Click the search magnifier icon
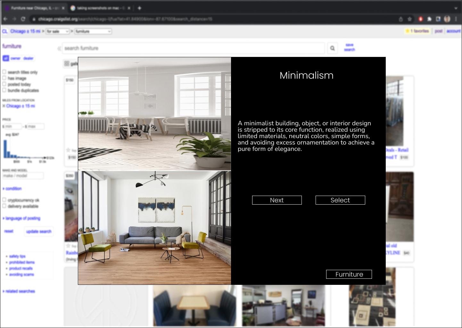Viewport: 462px width, 328px height. 332,48
